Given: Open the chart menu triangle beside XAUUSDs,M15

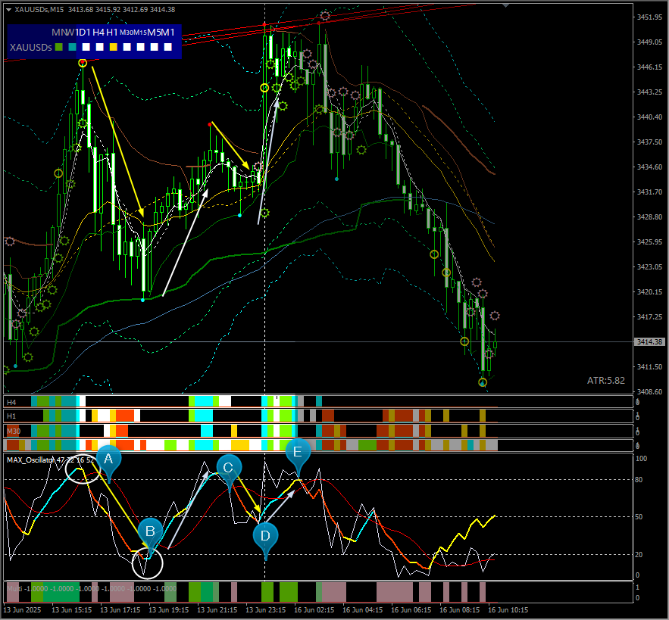Looking at the screenshot, I should [x=8, y=10].
